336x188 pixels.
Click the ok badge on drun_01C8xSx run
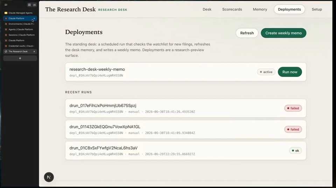(x=295, y=151)
